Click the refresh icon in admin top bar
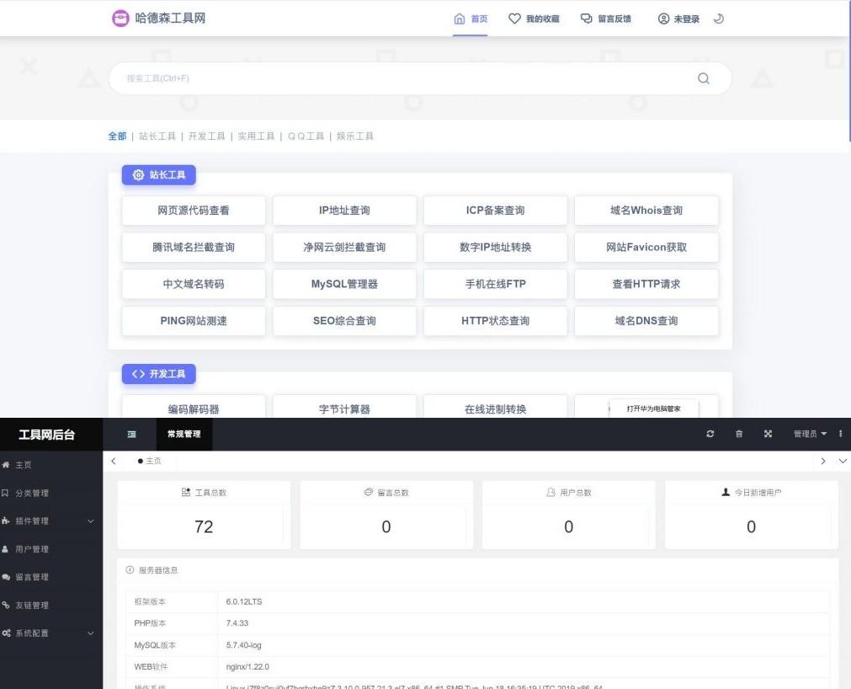Screen dimensions: 851x689 [x=710, y=433]
